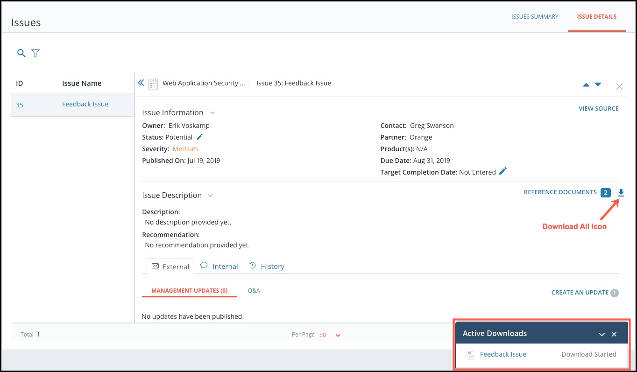The image size is (637, 372).
Task: Minimize the Active Downloads panel
Action: (602, 334)
